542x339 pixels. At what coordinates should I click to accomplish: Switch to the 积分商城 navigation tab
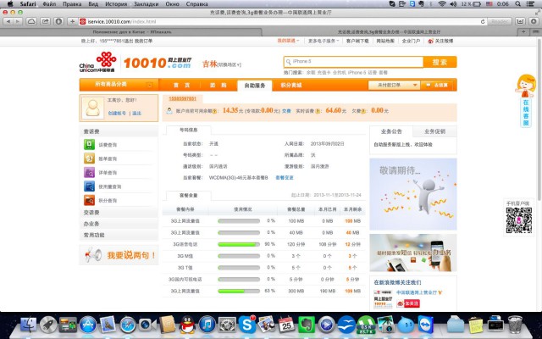[291, 85]
